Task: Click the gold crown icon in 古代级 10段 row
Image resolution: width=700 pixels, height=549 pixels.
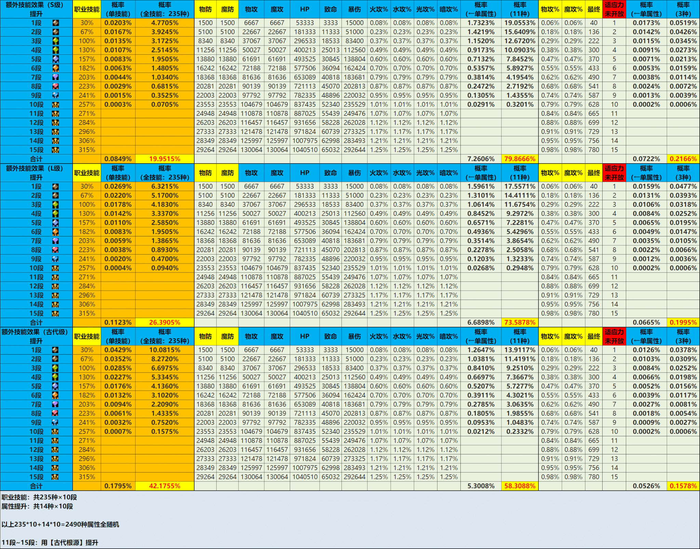Action: click(55, 431)
